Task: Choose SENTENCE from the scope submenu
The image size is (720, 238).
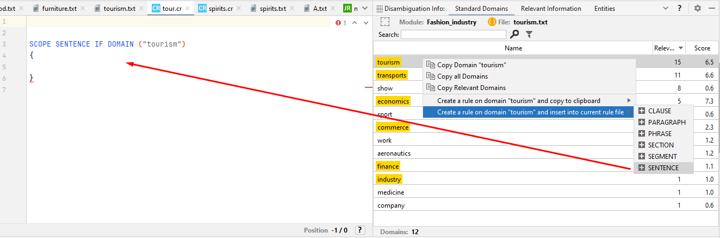Action: coord(663,168)
